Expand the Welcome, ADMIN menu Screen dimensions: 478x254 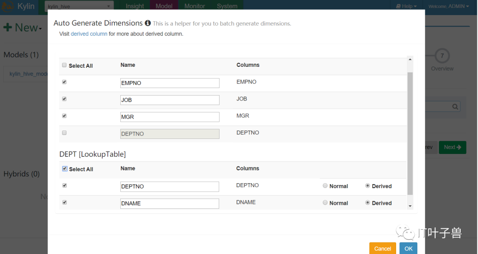coord(448,6)
